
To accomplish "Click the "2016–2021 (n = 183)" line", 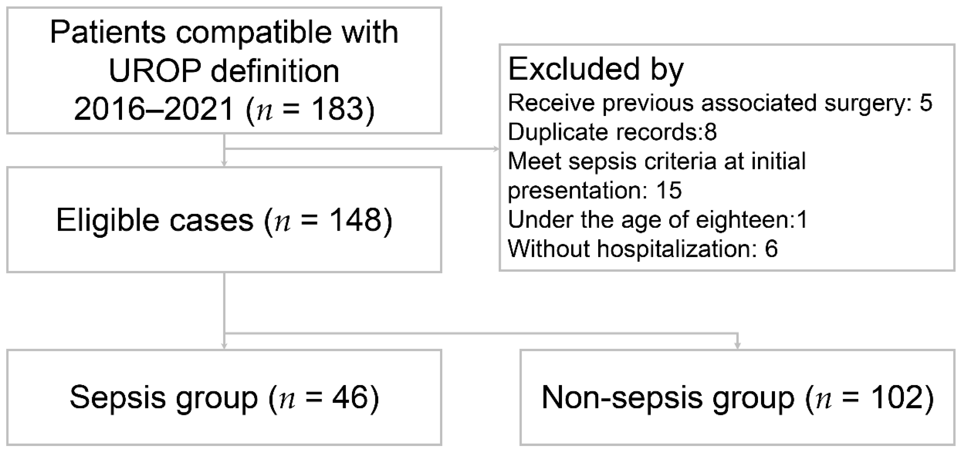I will pyautogui.click(x=224, y=109).
